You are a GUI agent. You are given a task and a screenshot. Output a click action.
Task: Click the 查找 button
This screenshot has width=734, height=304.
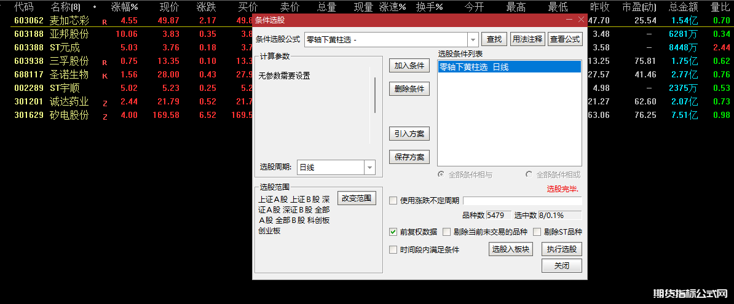[494, 39]
